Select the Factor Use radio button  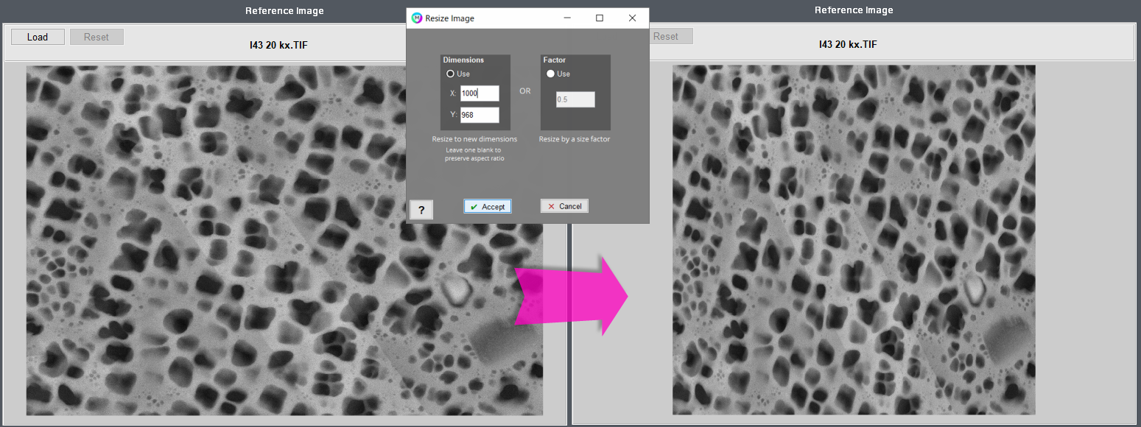(550, 74)
